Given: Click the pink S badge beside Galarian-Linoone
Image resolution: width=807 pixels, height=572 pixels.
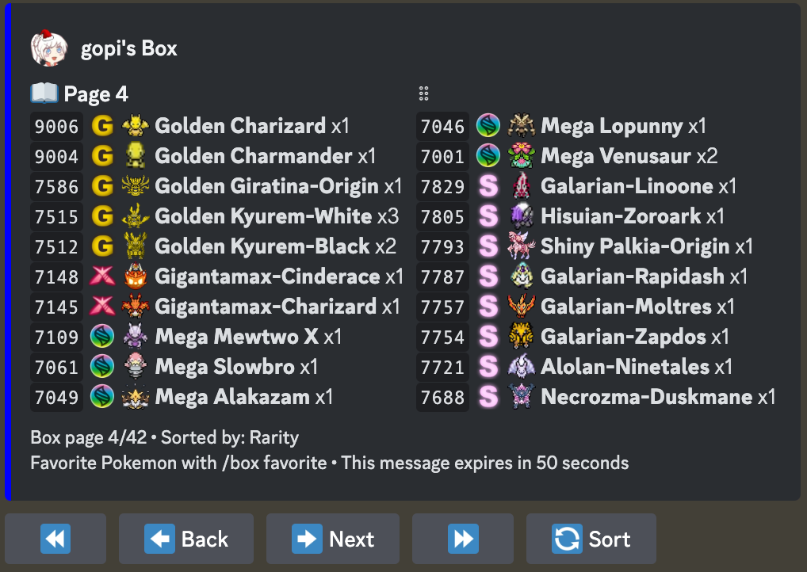Looking at the screenshot, I should pyautogui.click(x=488, y=186).
